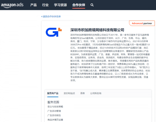The height and width of the screenshot is (122, 156).
Task: Click the company description paragraph
Action: (x=110, y=57)
